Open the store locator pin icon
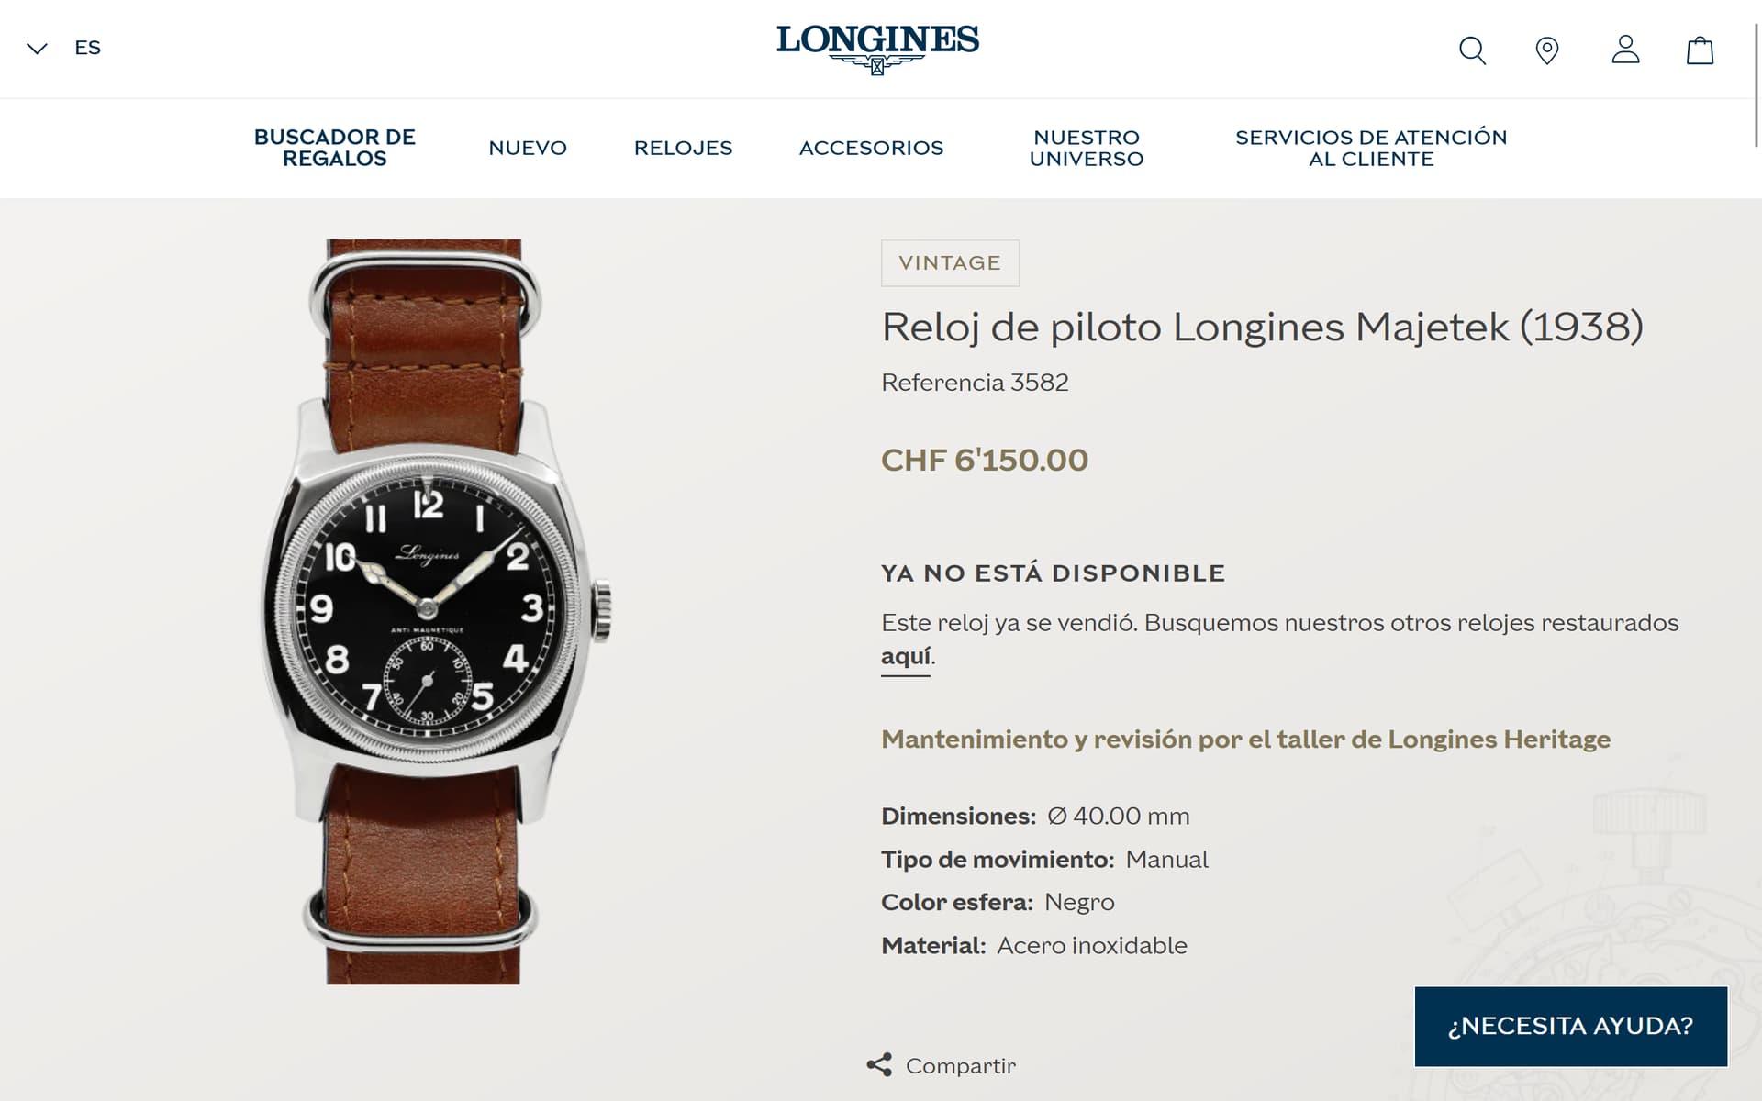This screenshot has height=1101, width=1762. (x=1547, y=50)
